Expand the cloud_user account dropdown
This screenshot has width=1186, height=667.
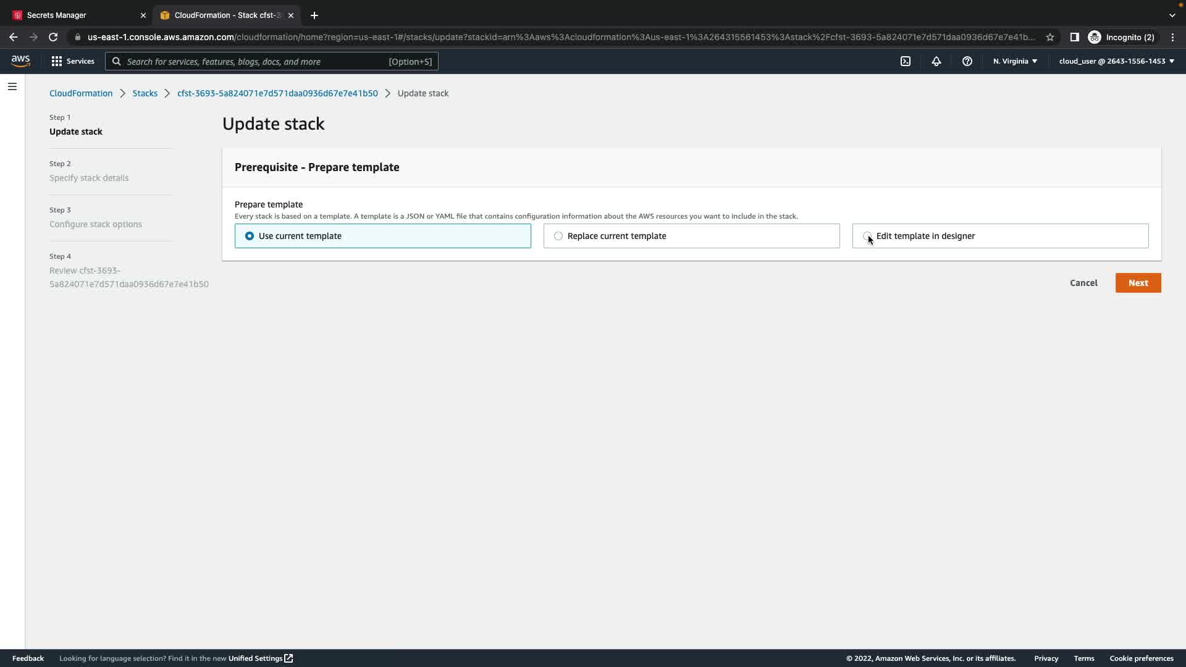(x=1116, y=61)
